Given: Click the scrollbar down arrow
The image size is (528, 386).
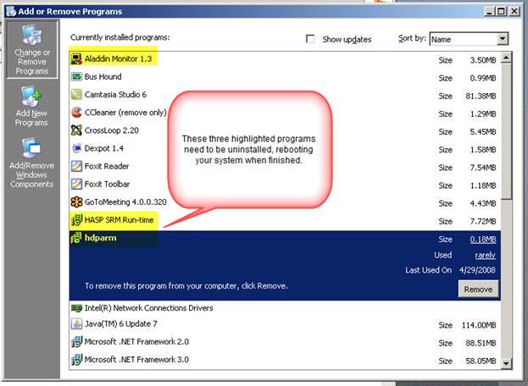Looking at the screenshot, I should tap(506, 363).
